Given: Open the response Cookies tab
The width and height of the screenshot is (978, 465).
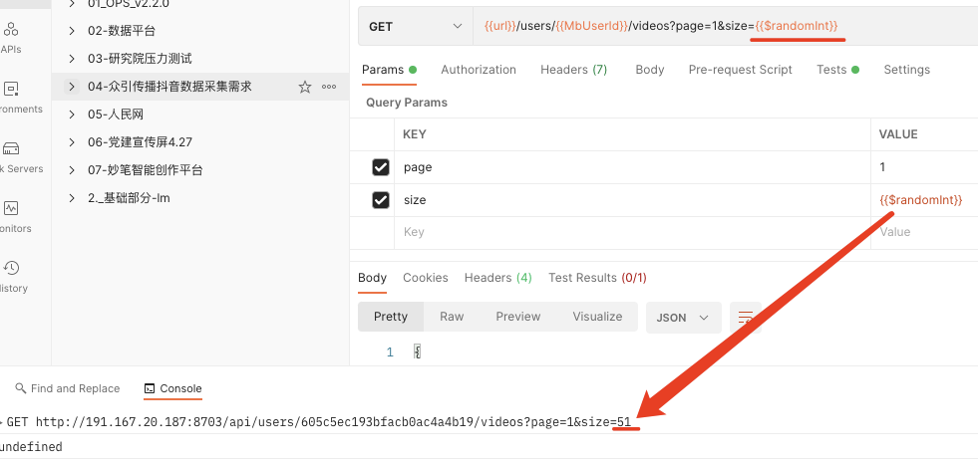Looking at the screenshot, I should point(426,278).
